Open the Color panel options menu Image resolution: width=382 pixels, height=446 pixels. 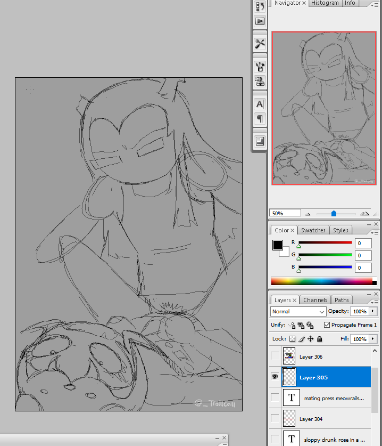[375, 233]
